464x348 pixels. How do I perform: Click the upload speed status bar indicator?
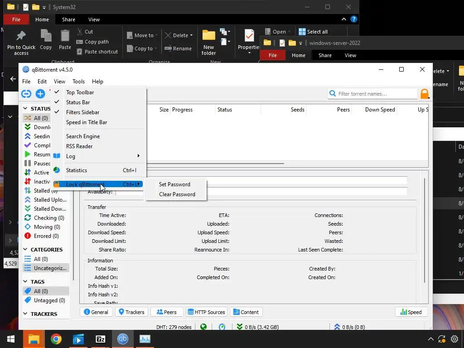click(349, 327)
